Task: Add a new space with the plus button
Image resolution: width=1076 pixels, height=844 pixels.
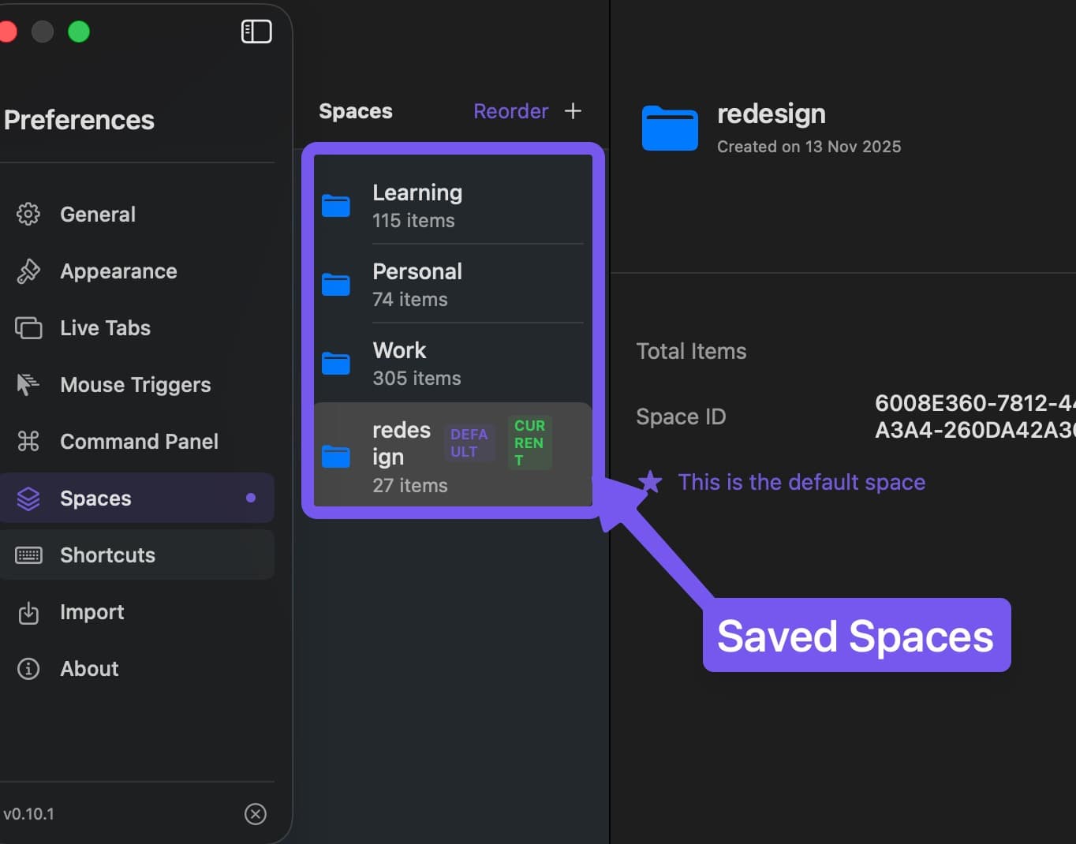Action: (573, 111)
